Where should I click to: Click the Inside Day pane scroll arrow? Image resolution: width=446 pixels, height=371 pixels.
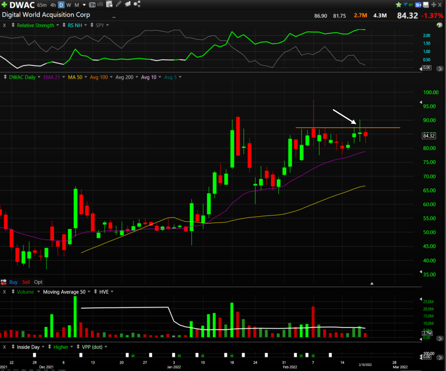440,357
